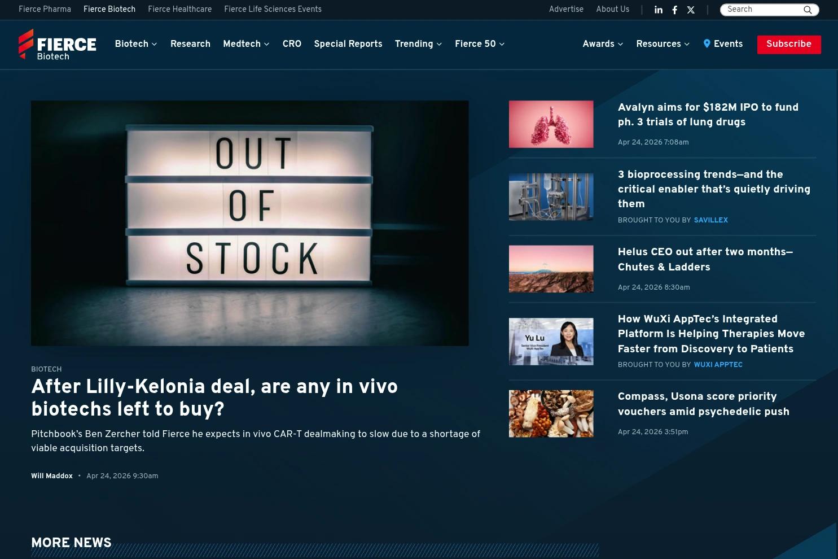Open the CRO menu item

point(292,44)
